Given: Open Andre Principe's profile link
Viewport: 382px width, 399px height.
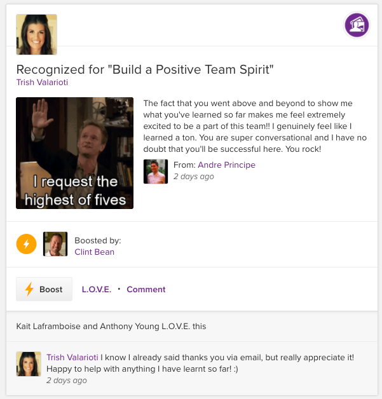Looking at the screenshot, I should pyautogui.click(x=226, y=165).
